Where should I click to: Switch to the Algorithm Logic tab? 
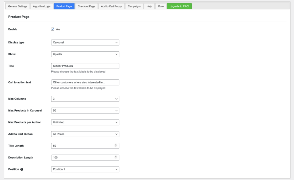pyautogui.click(x=41, y=6)
